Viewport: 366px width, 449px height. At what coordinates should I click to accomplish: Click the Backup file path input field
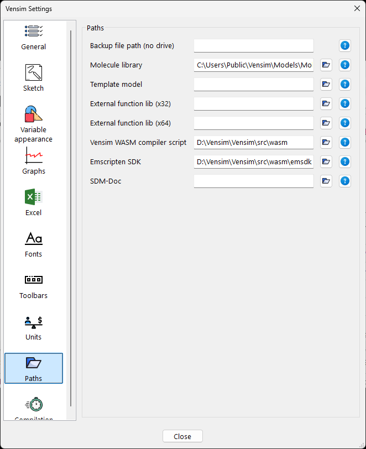pyautogui.click(x=253, y=46)
